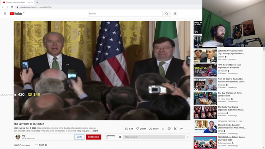
Task: Open more actions three-dot menu
Action: tap(188, 129)
